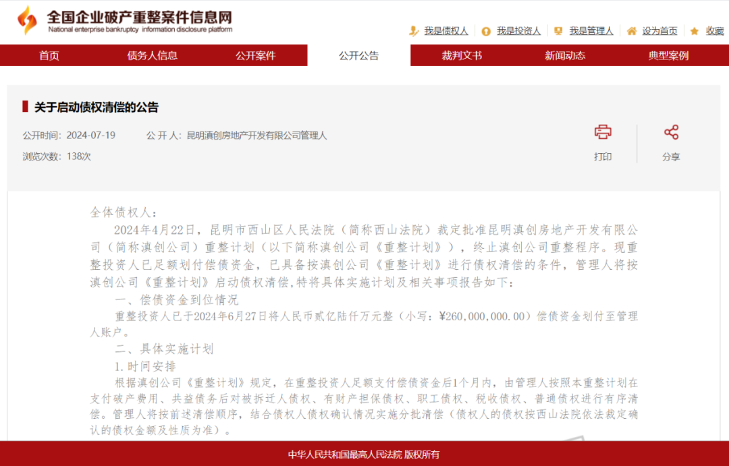Viewport: 729px width, 466px height.
Task: Click the 我是债权人 link
Action: [446, 31]
